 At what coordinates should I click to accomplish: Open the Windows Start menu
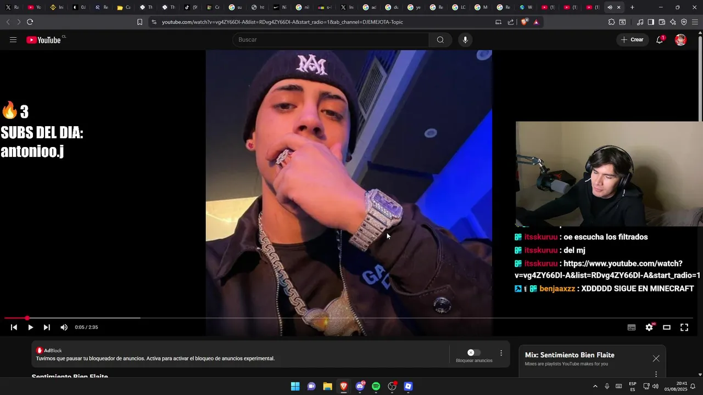click(x=295, y=386)
